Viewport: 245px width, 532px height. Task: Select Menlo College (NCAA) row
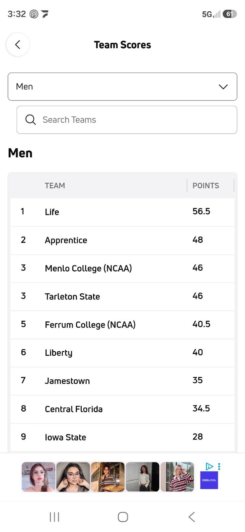pos(122,268)
